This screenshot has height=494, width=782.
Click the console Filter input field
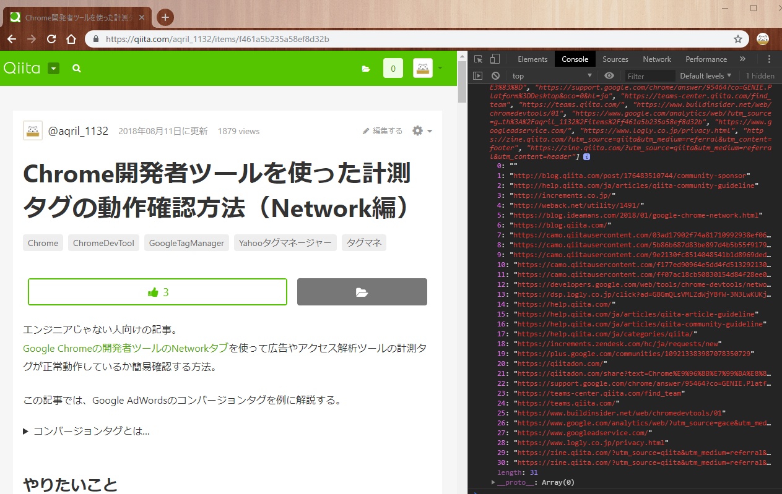click(649, 76)
